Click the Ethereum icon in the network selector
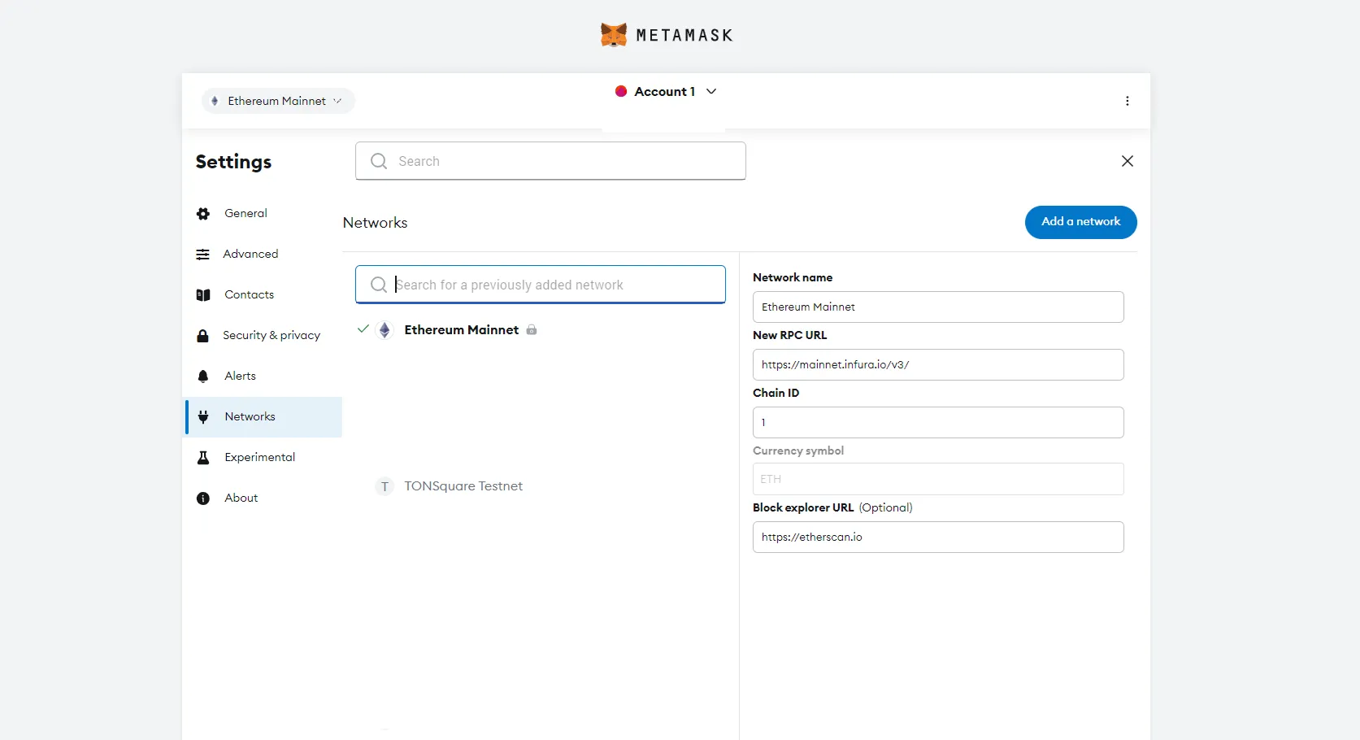Viewport: 1360px width, 740px height. (215, 101)
